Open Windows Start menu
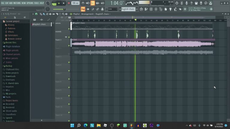The height and width of the screenshot is (129, 230). coord(72,125)
